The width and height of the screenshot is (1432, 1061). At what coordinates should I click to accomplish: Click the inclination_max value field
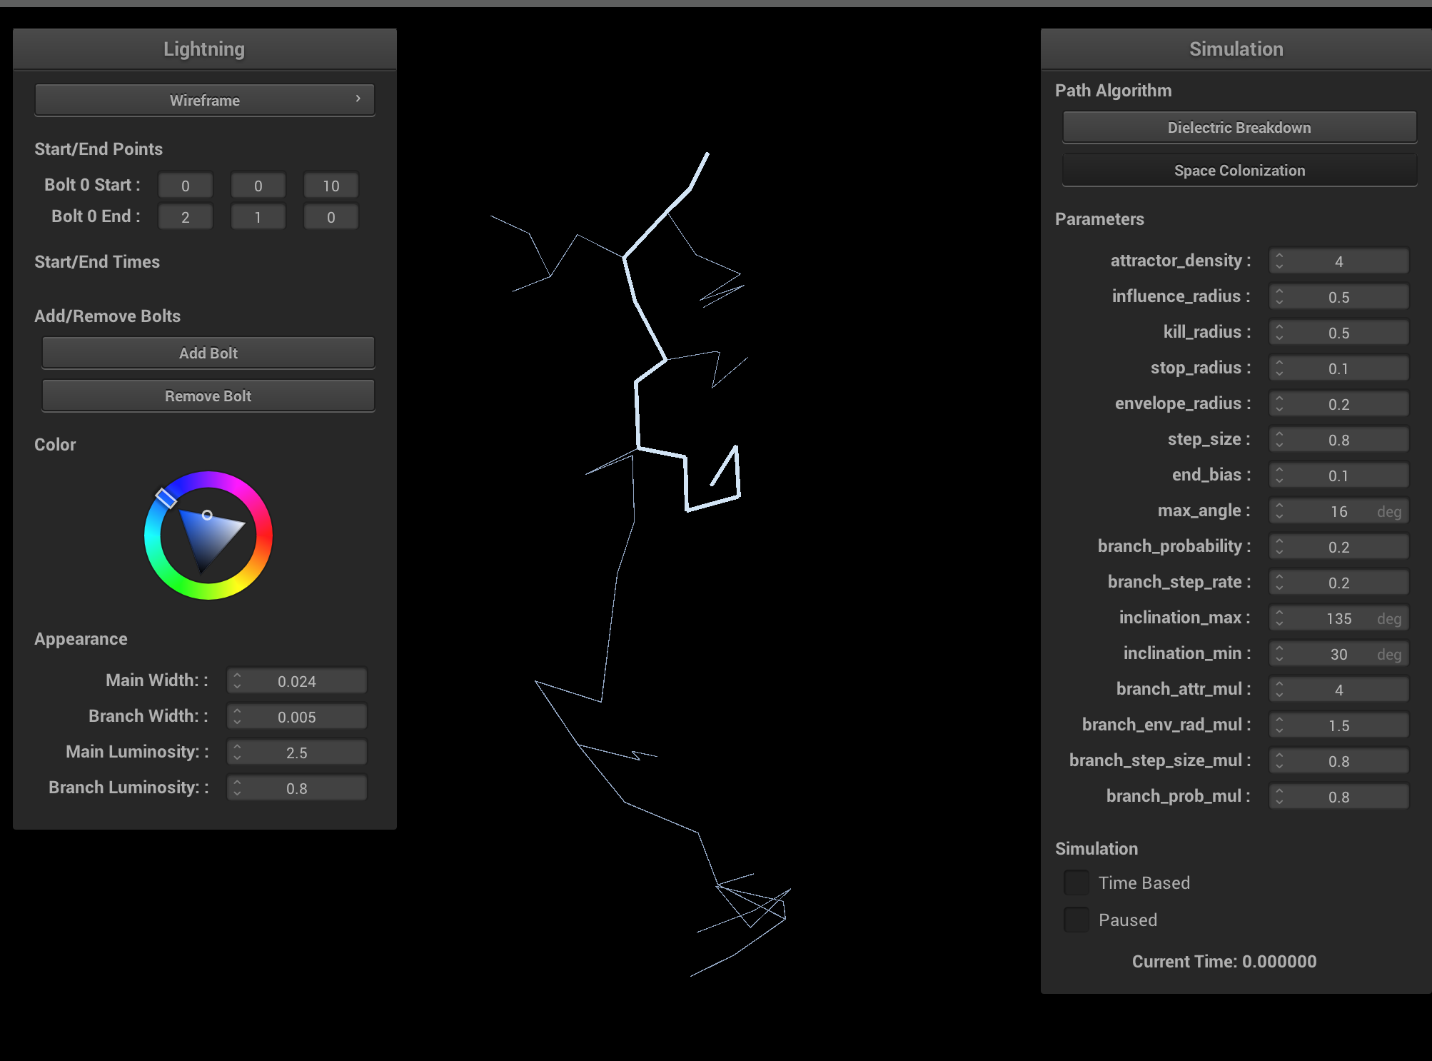(x=1338, y=618)
